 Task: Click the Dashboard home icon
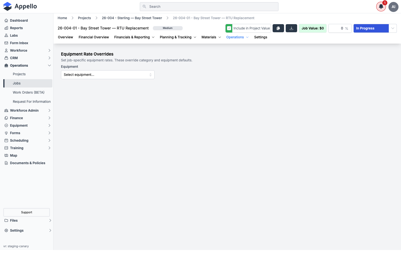[x=6, y=21]
